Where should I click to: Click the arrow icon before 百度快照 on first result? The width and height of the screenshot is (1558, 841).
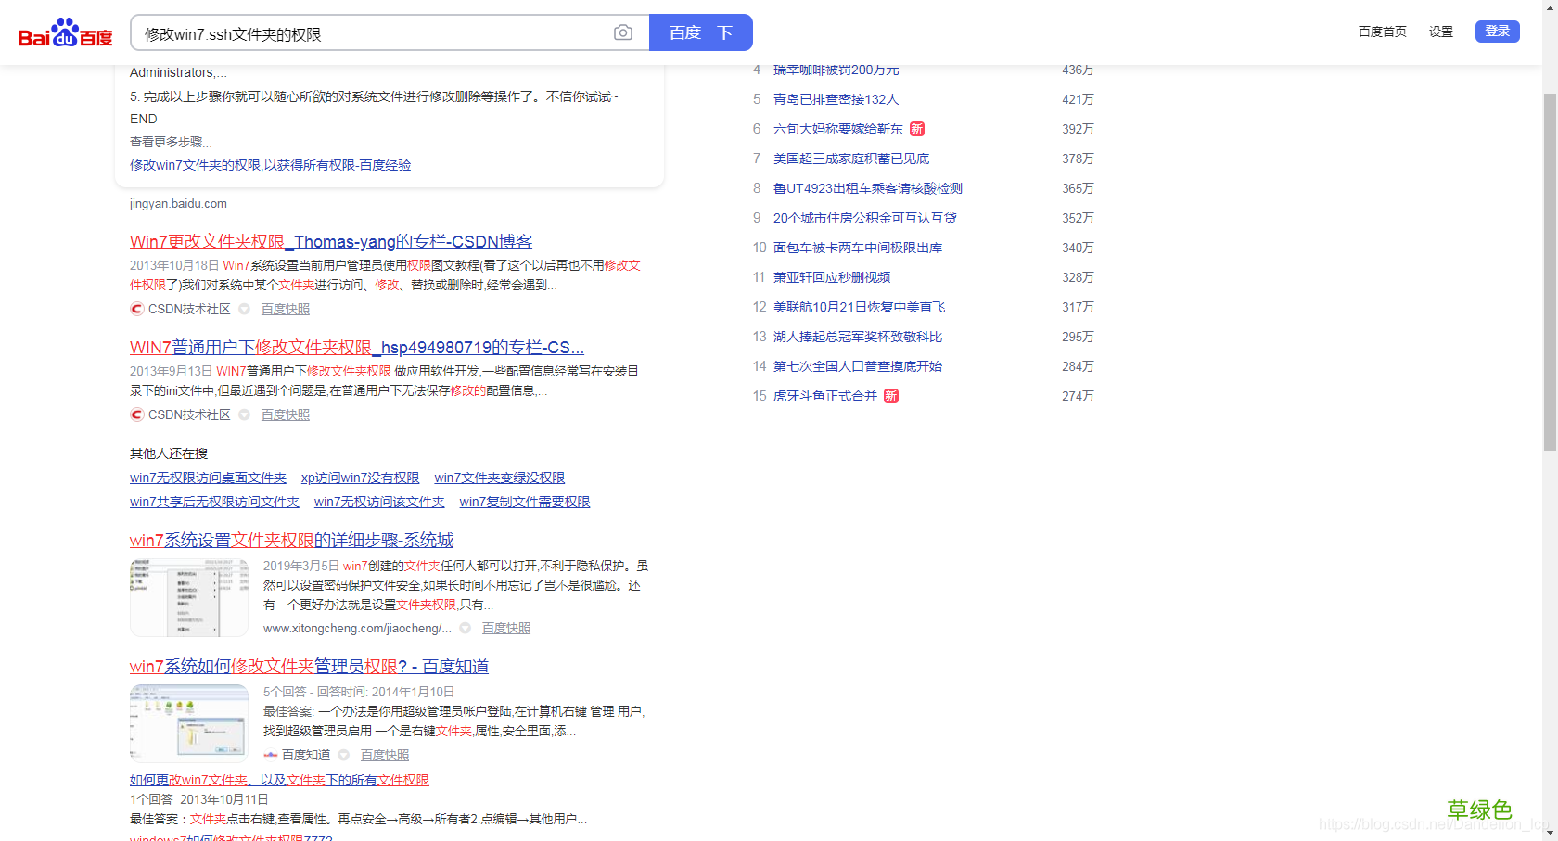(243, 309)
